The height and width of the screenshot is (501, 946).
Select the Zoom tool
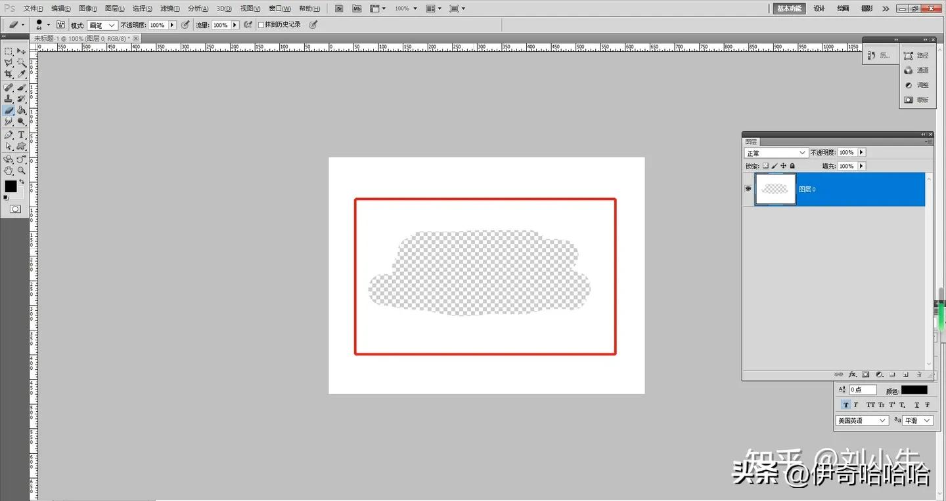[x=20, y=170]
